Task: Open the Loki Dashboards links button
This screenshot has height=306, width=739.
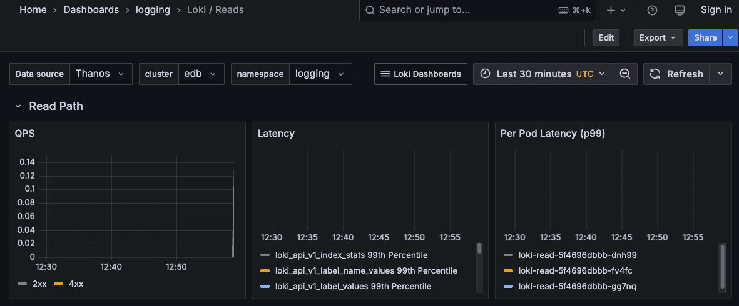Action: (x=420, y=74)
